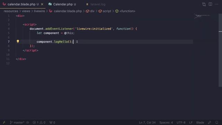Click the wrench icon in status bar

(210, 123)
